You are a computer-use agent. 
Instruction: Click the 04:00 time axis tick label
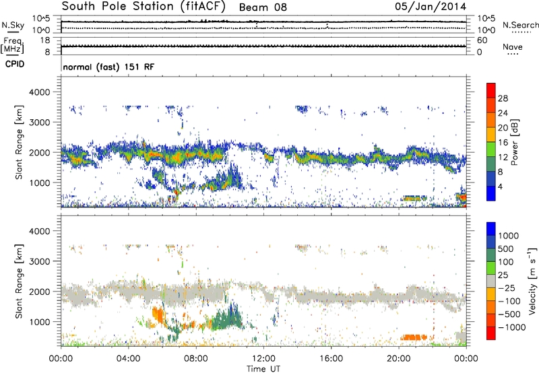[x=129, y=359]
